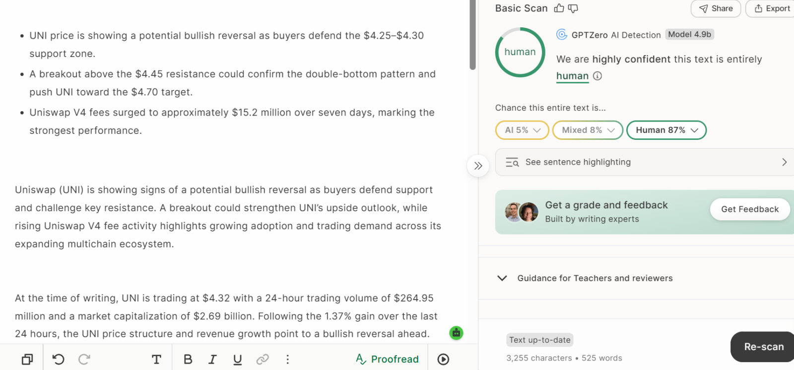Open See sentence highlighting
The width and height of the screenshot is (794, 370).
[x=645, y=162]
